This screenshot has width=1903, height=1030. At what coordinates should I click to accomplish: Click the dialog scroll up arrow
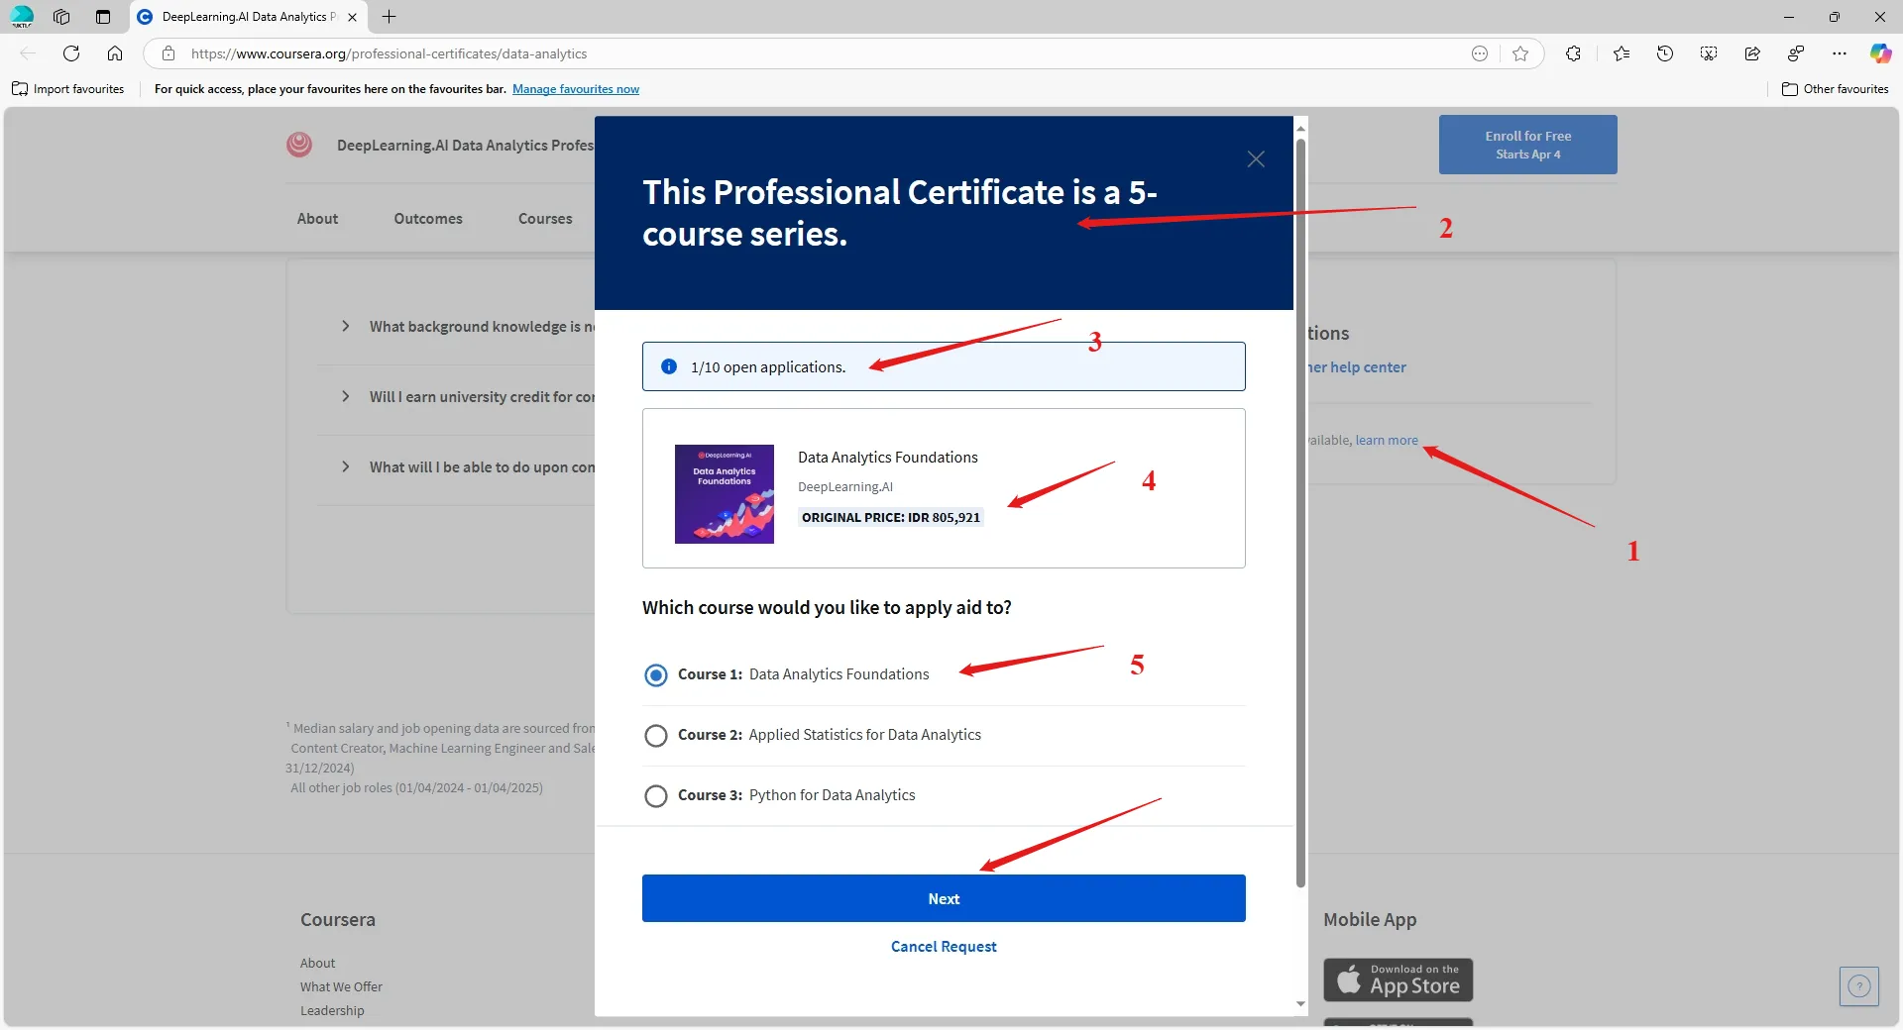coord(1300,128)
